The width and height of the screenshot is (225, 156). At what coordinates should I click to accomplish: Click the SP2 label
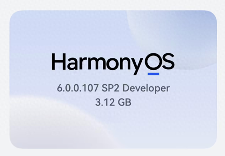[x=103, y=88]
